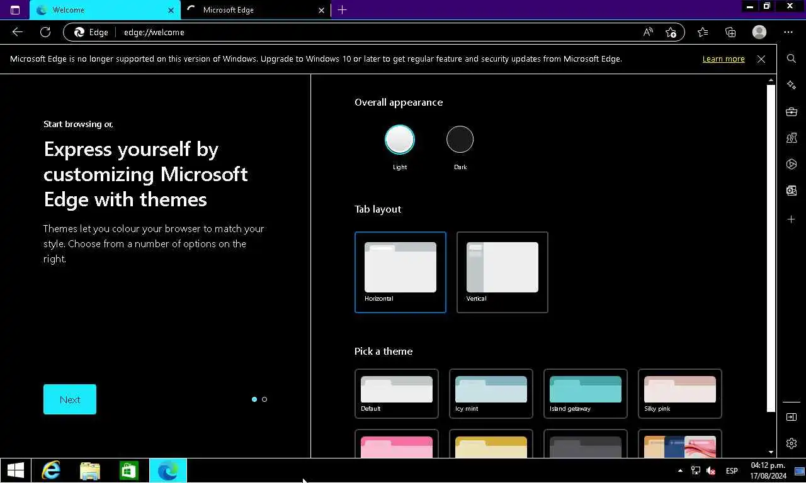806x483 pixels.
Task: Click the Next button
Action: (70, 399)
